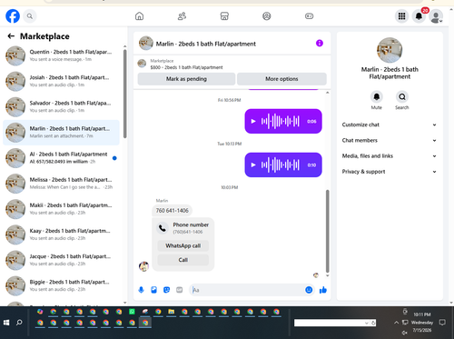The image size is (454, 339).
Task: Open the Groups icon in top navigation
Action: tap(267, 16)
